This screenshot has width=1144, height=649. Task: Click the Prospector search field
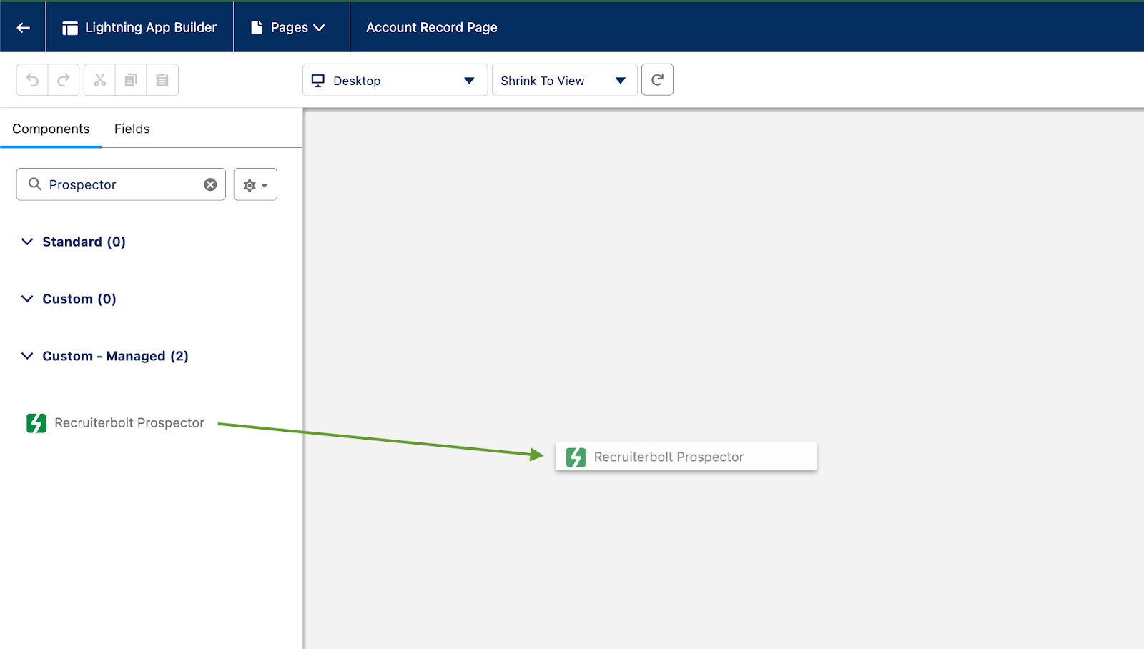121,184
